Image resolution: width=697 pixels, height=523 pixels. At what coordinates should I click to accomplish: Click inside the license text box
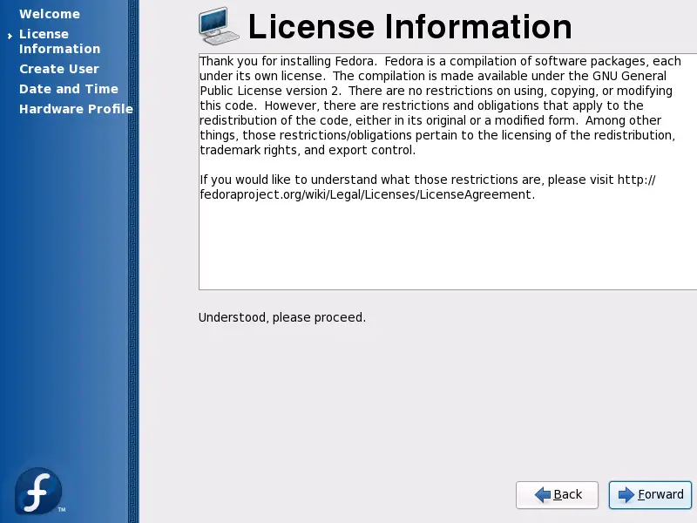point(448,172)
